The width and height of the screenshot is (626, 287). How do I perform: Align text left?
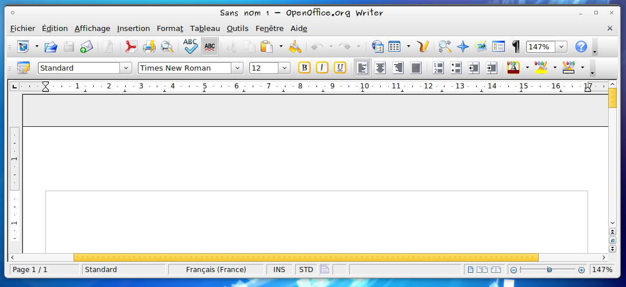tap(362, 68)
